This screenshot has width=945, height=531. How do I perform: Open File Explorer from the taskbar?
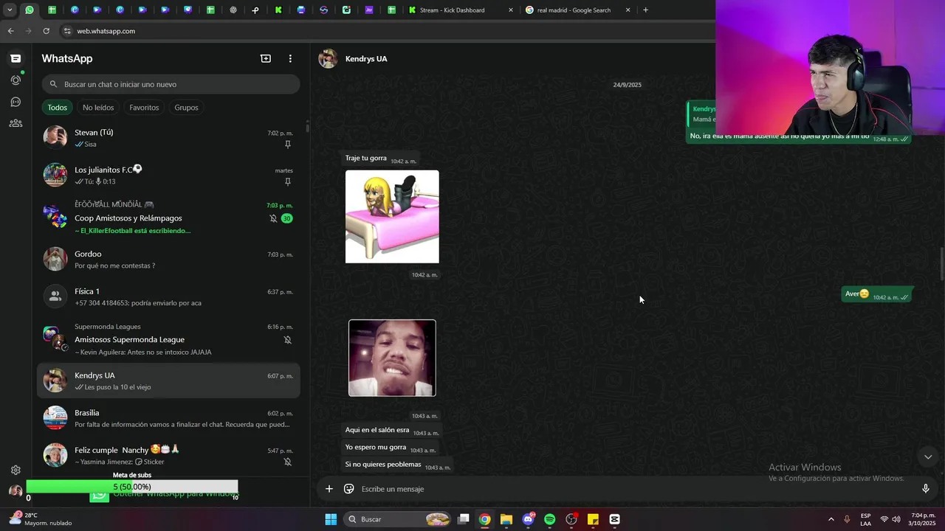506,519
